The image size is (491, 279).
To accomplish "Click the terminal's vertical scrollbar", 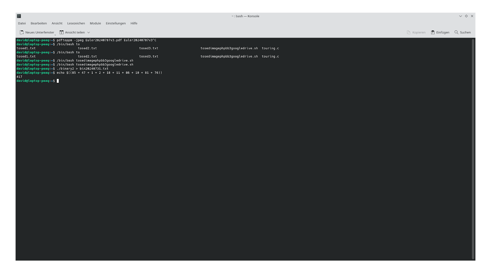I will pyautogui.click(x=473, y=149).
